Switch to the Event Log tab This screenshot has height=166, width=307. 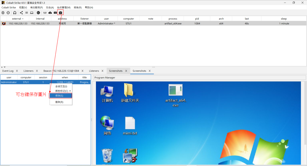point(8,71)
